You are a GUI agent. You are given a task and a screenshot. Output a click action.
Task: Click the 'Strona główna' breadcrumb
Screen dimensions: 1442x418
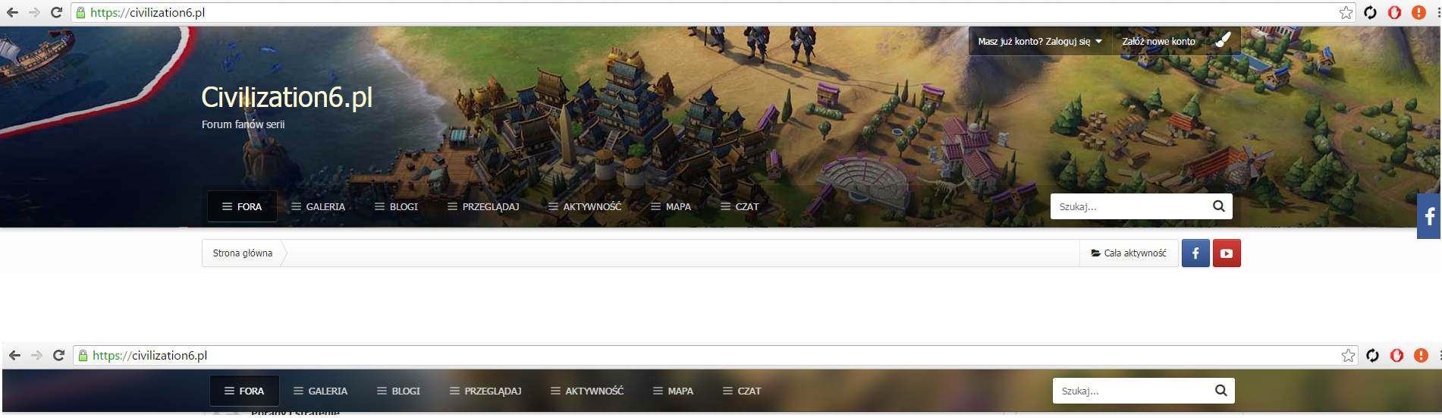tap(243, 253)
